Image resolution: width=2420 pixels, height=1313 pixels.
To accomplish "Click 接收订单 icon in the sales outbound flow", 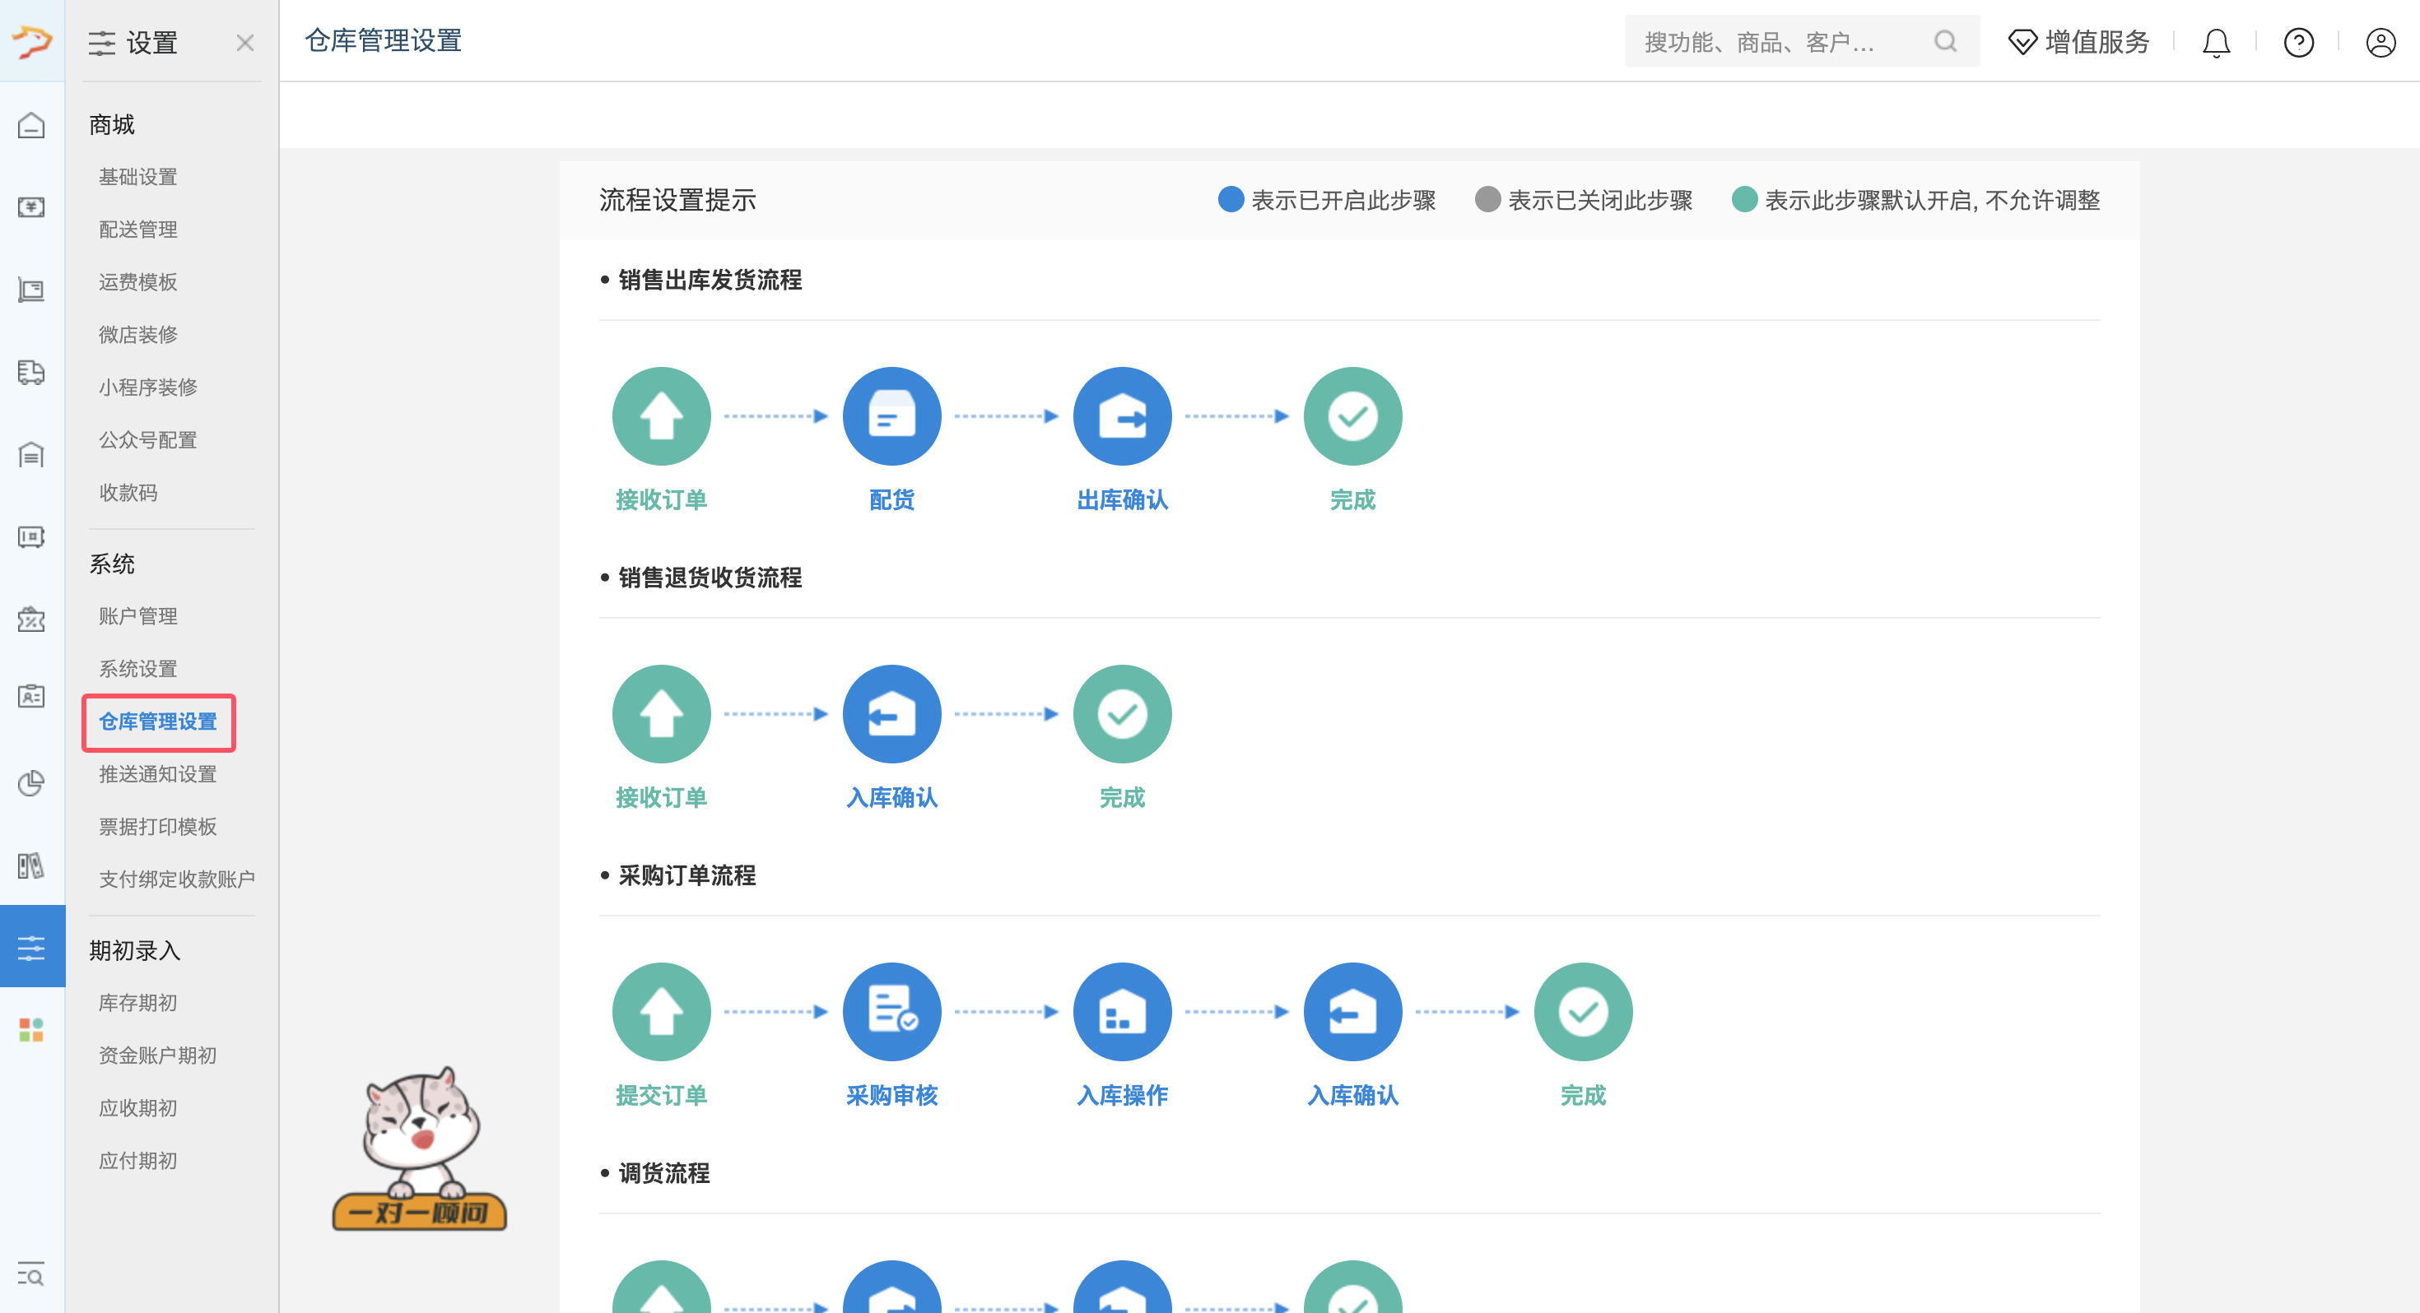I will click(x=661, y=416).
